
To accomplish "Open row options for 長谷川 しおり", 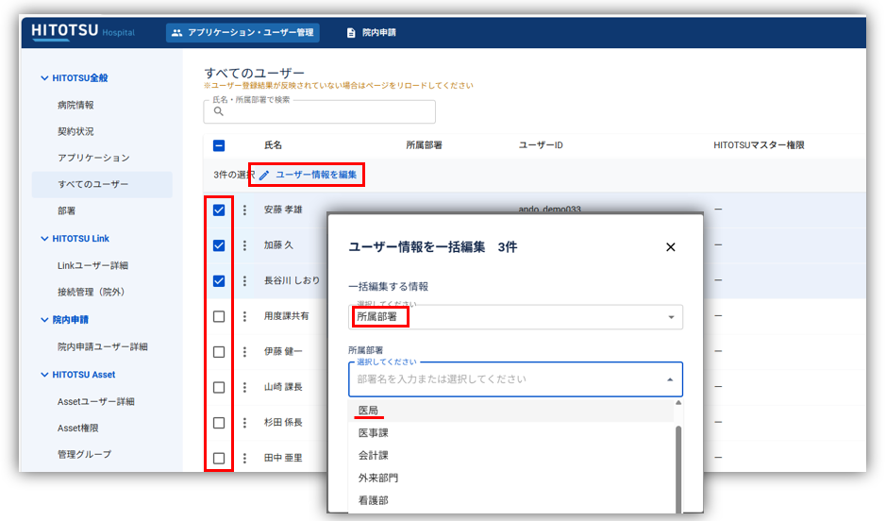I will pos(245,281).
